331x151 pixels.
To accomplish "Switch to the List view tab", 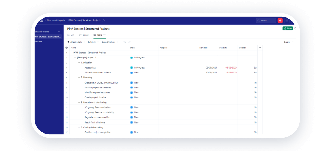I will coord(71,35).
